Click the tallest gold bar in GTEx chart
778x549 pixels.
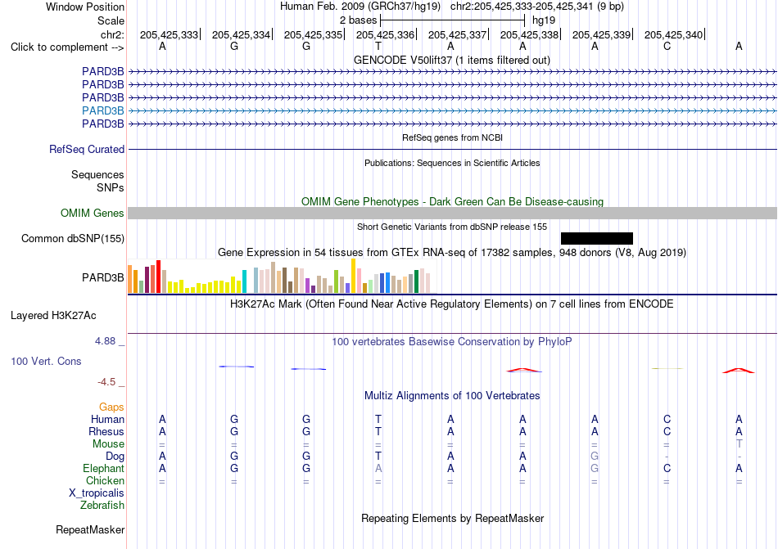click(353, 276)
